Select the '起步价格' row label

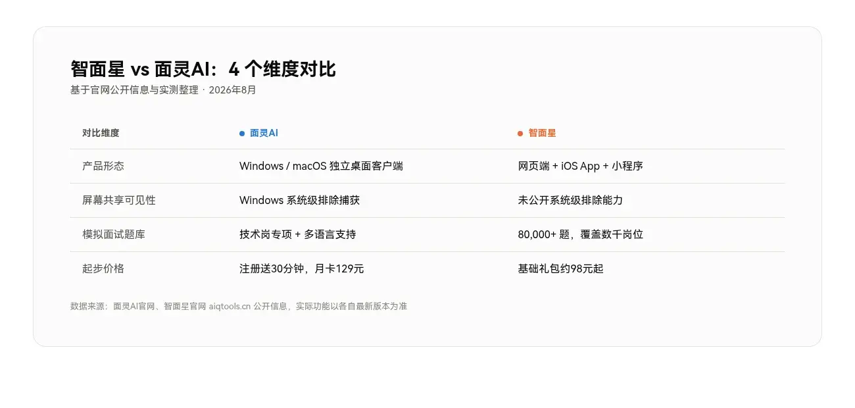tap(103, 269)
